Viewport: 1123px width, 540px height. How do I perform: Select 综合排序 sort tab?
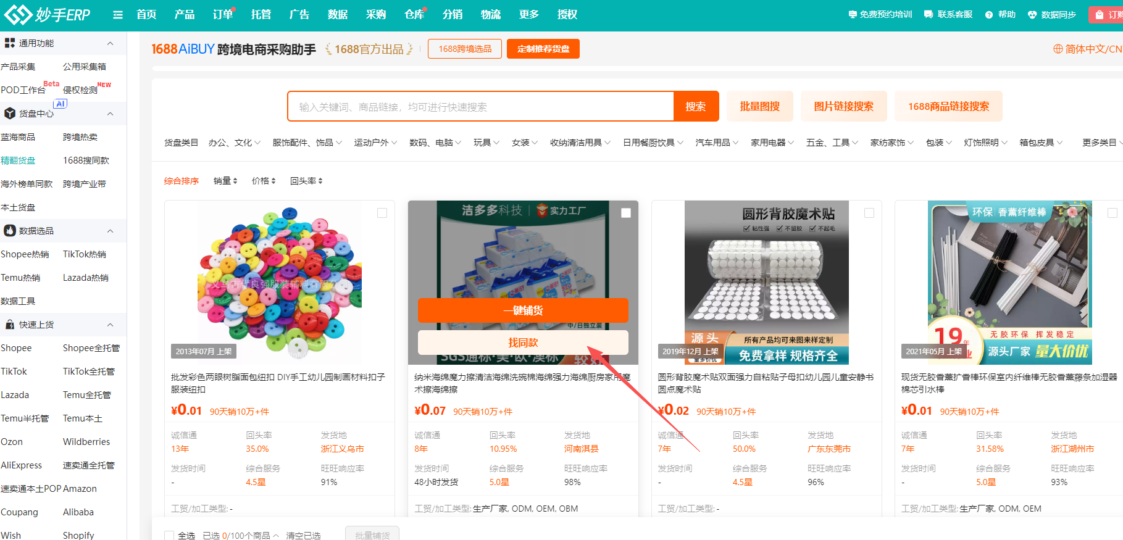(x=182, y=181)
